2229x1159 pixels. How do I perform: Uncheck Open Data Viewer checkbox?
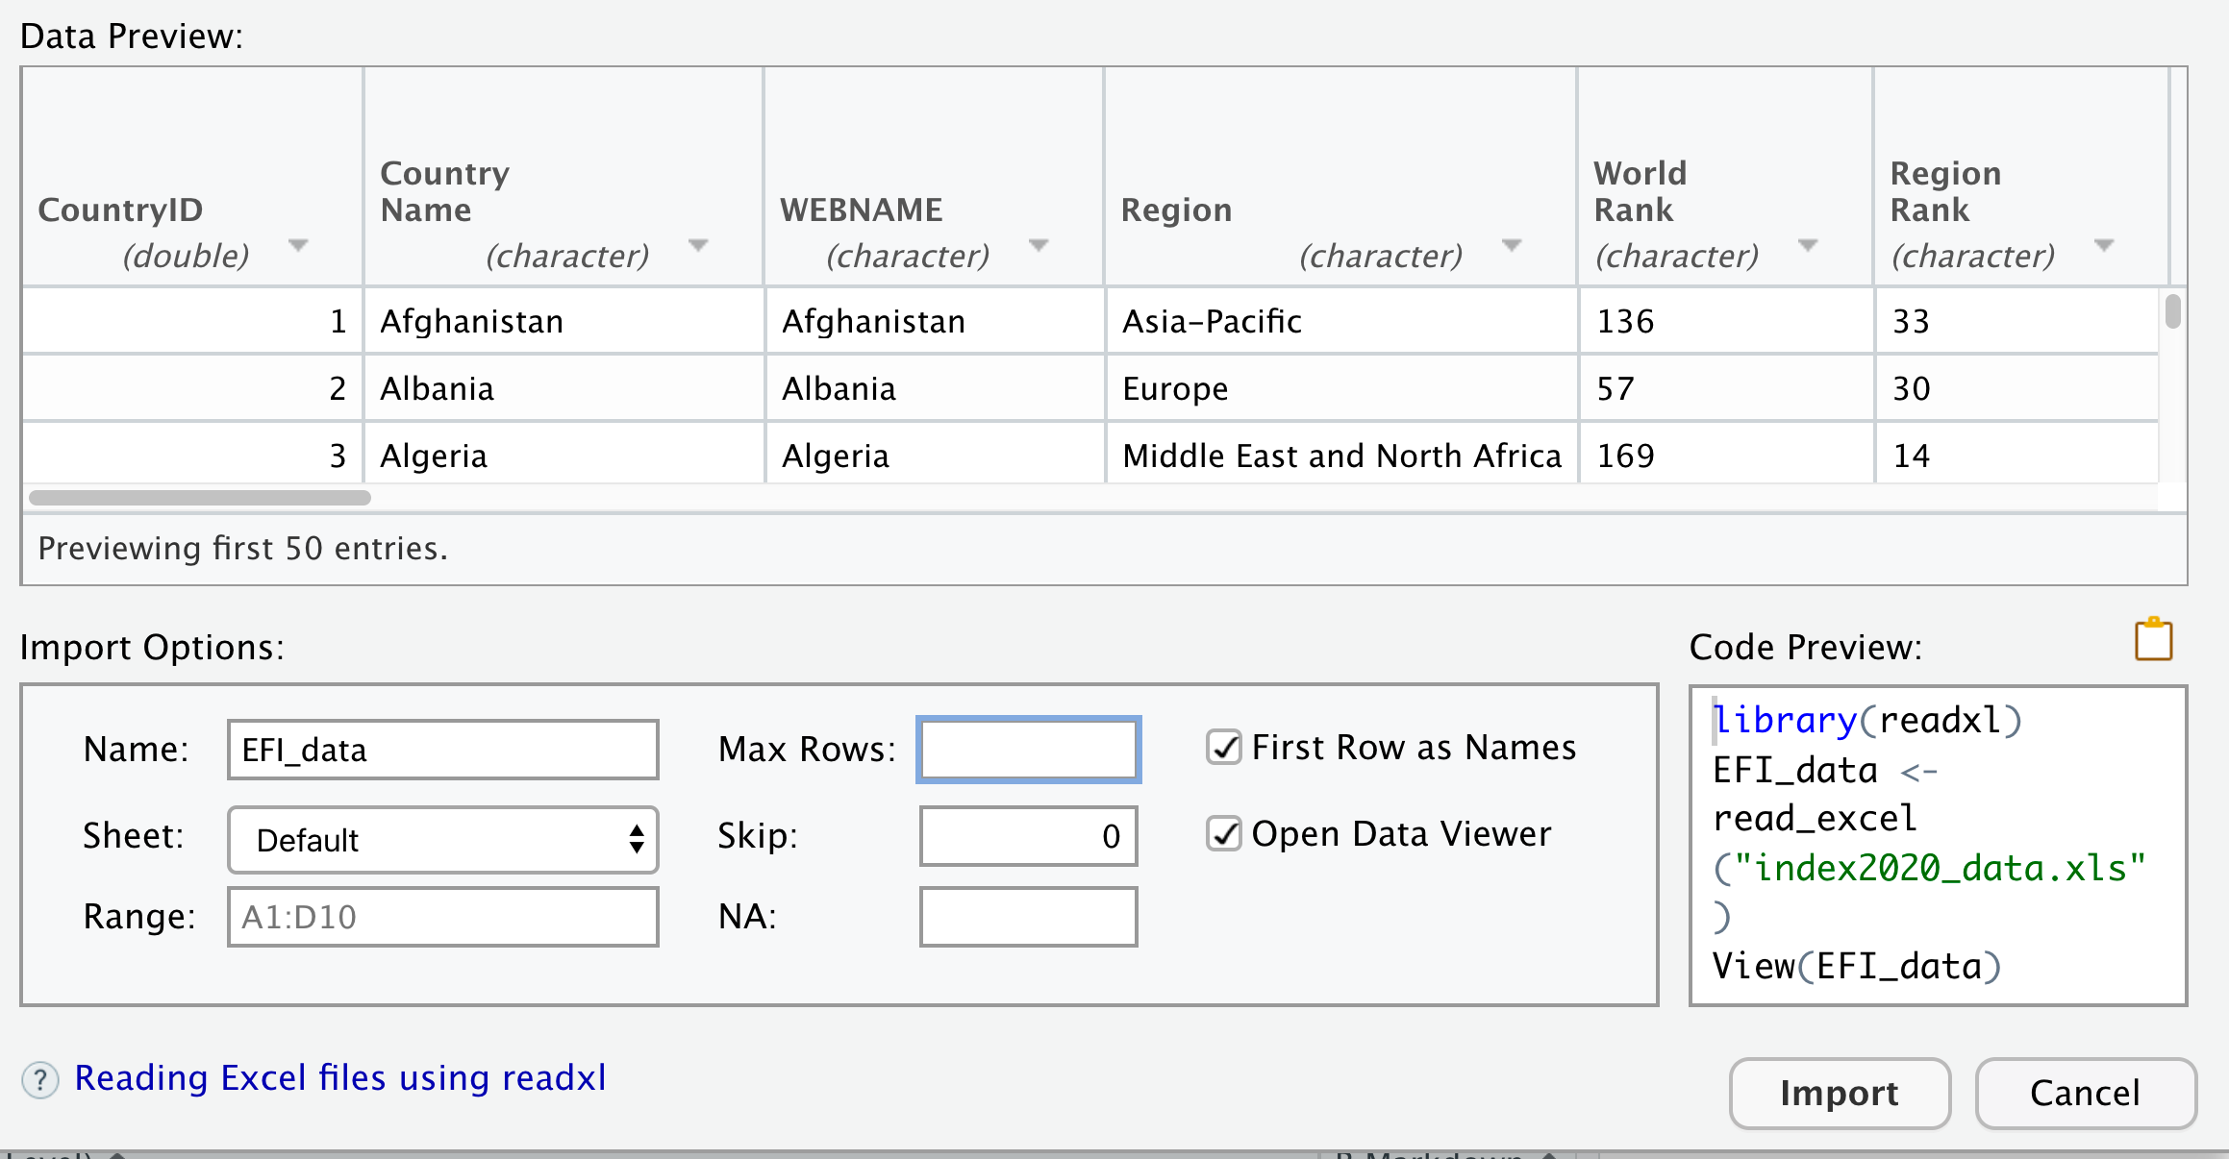[x=1224, y=834]
